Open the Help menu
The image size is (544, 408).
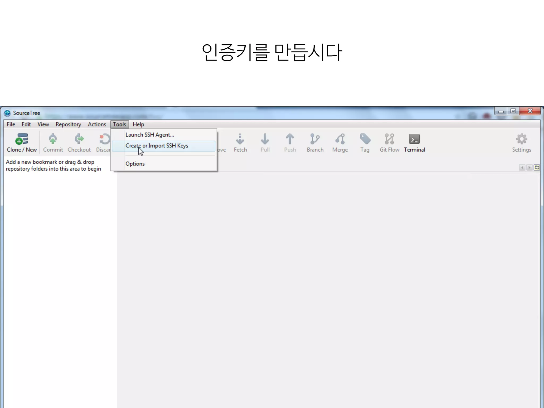138,124
